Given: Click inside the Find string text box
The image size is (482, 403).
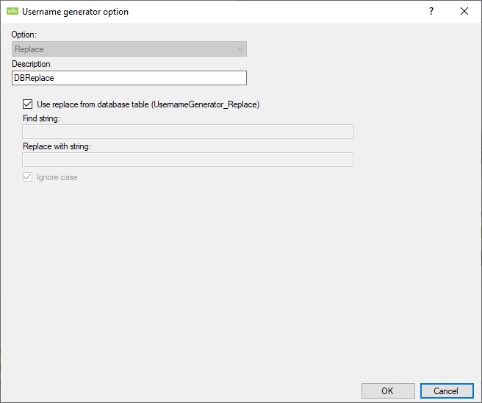Looking at the screenshot, I should (x=187, y=132).
